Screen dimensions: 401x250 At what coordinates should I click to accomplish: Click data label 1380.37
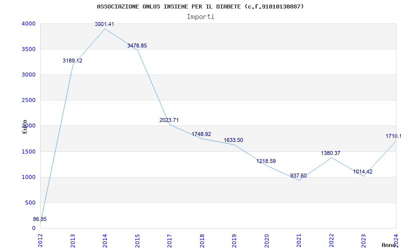click(x=331, y=153)
